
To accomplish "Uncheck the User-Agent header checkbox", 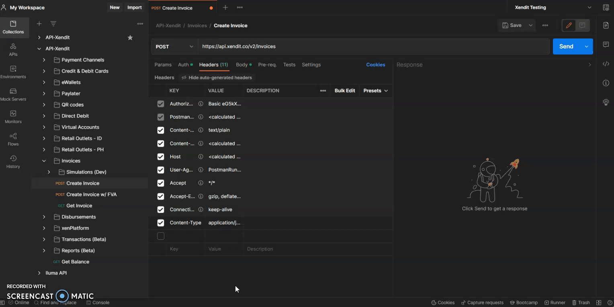I will click(x=161, y=170).
